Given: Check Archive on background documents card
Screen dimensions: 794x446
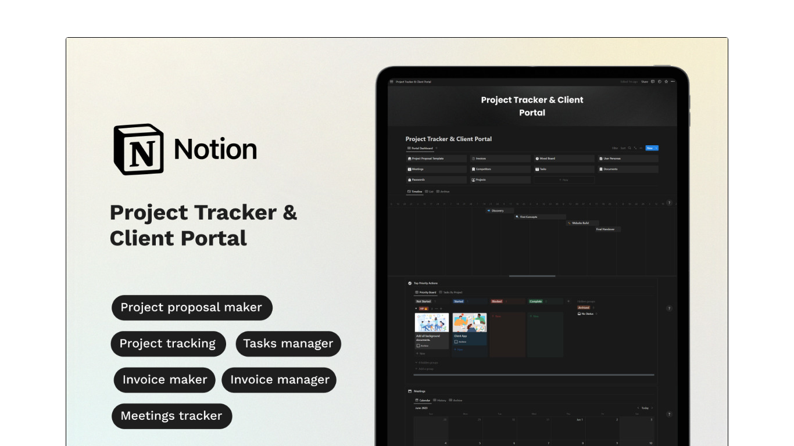Looking at the screenshot, I should pyautogui.click(x=418, y=346).
